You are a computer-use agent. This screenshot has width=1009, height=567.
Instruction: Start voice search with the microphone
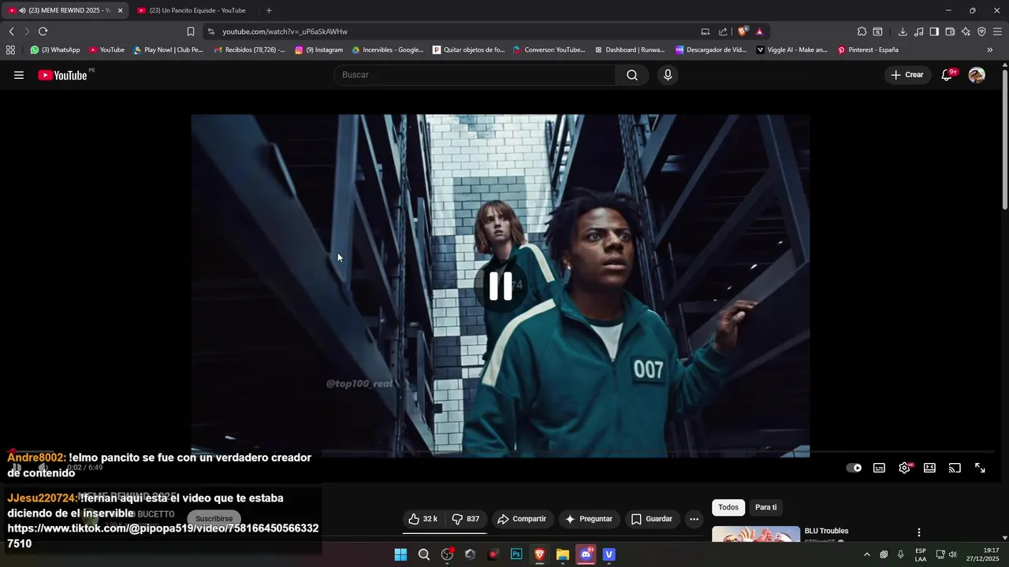click(668, 75)
